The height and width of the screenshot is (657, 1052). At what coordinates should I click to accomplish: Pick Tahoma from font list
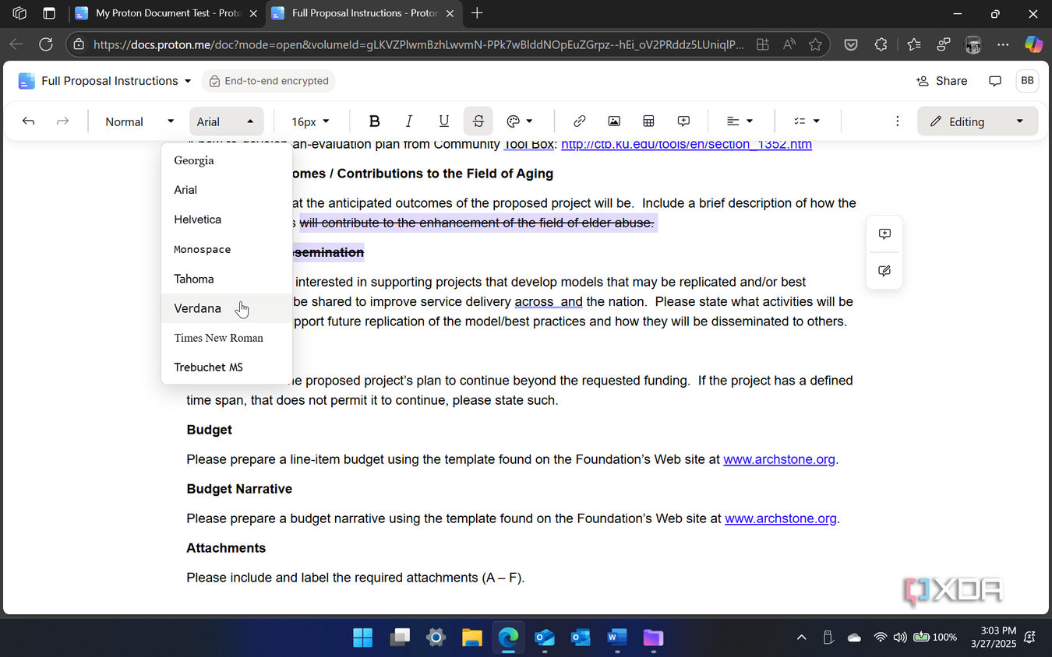(226, 279)
